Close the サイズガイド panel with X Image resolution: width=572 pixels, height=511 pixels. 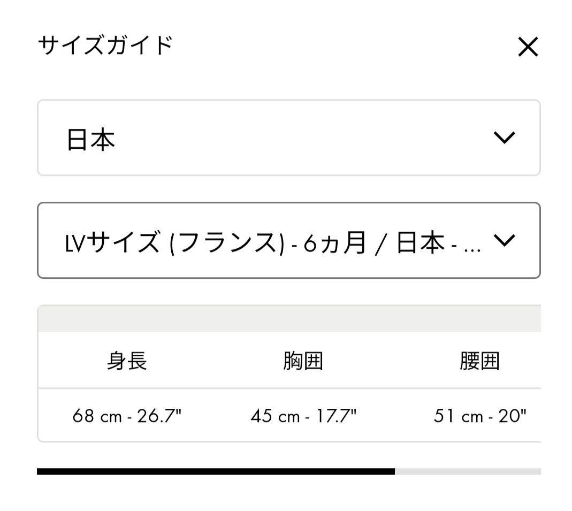coord(528,48)
